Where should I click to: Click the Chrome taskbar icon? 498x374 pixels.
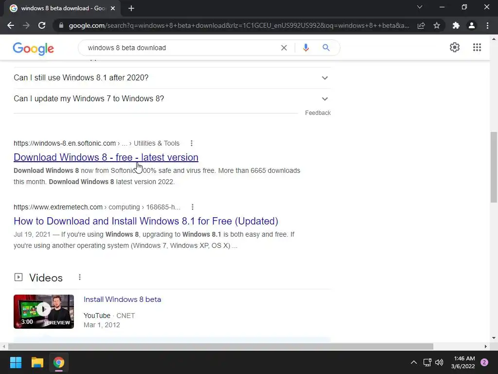59,362
